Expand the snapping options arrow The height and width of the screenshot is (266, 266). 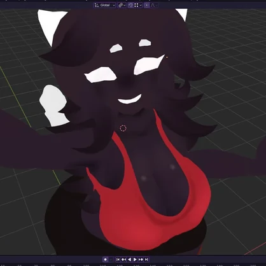(x=141, y=5)
